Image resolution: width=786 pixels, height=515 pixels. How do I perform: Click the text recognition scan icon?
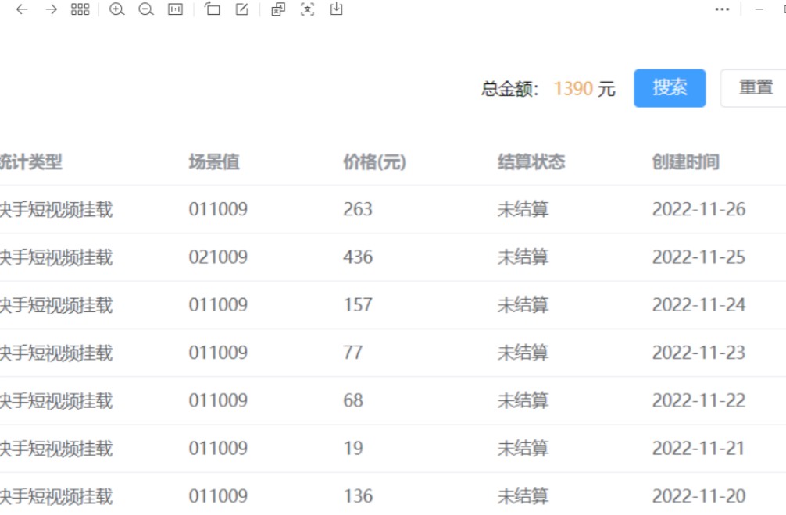point(307,9)
